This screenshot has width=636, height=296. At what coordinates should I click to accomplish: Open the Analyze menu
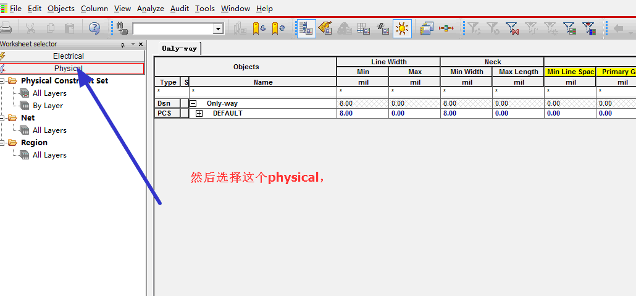click(150, 9)
